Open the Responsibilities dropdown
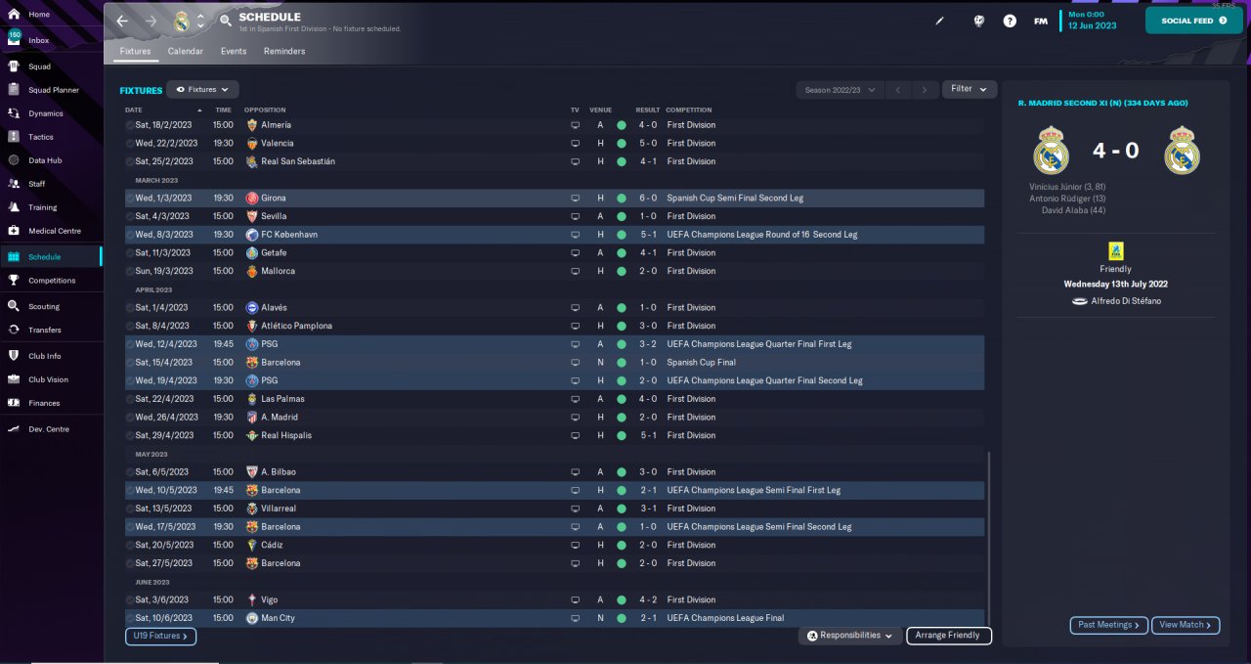Viewport: 1251px width, 664px height. [850, 636]
